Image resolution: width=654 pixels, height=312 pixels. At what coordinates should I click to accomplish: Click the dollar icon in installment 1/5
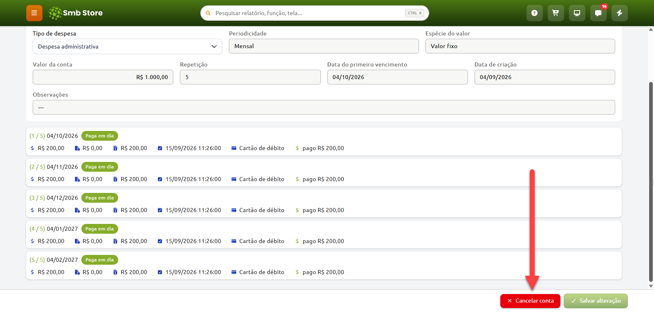tap(32, 148)
